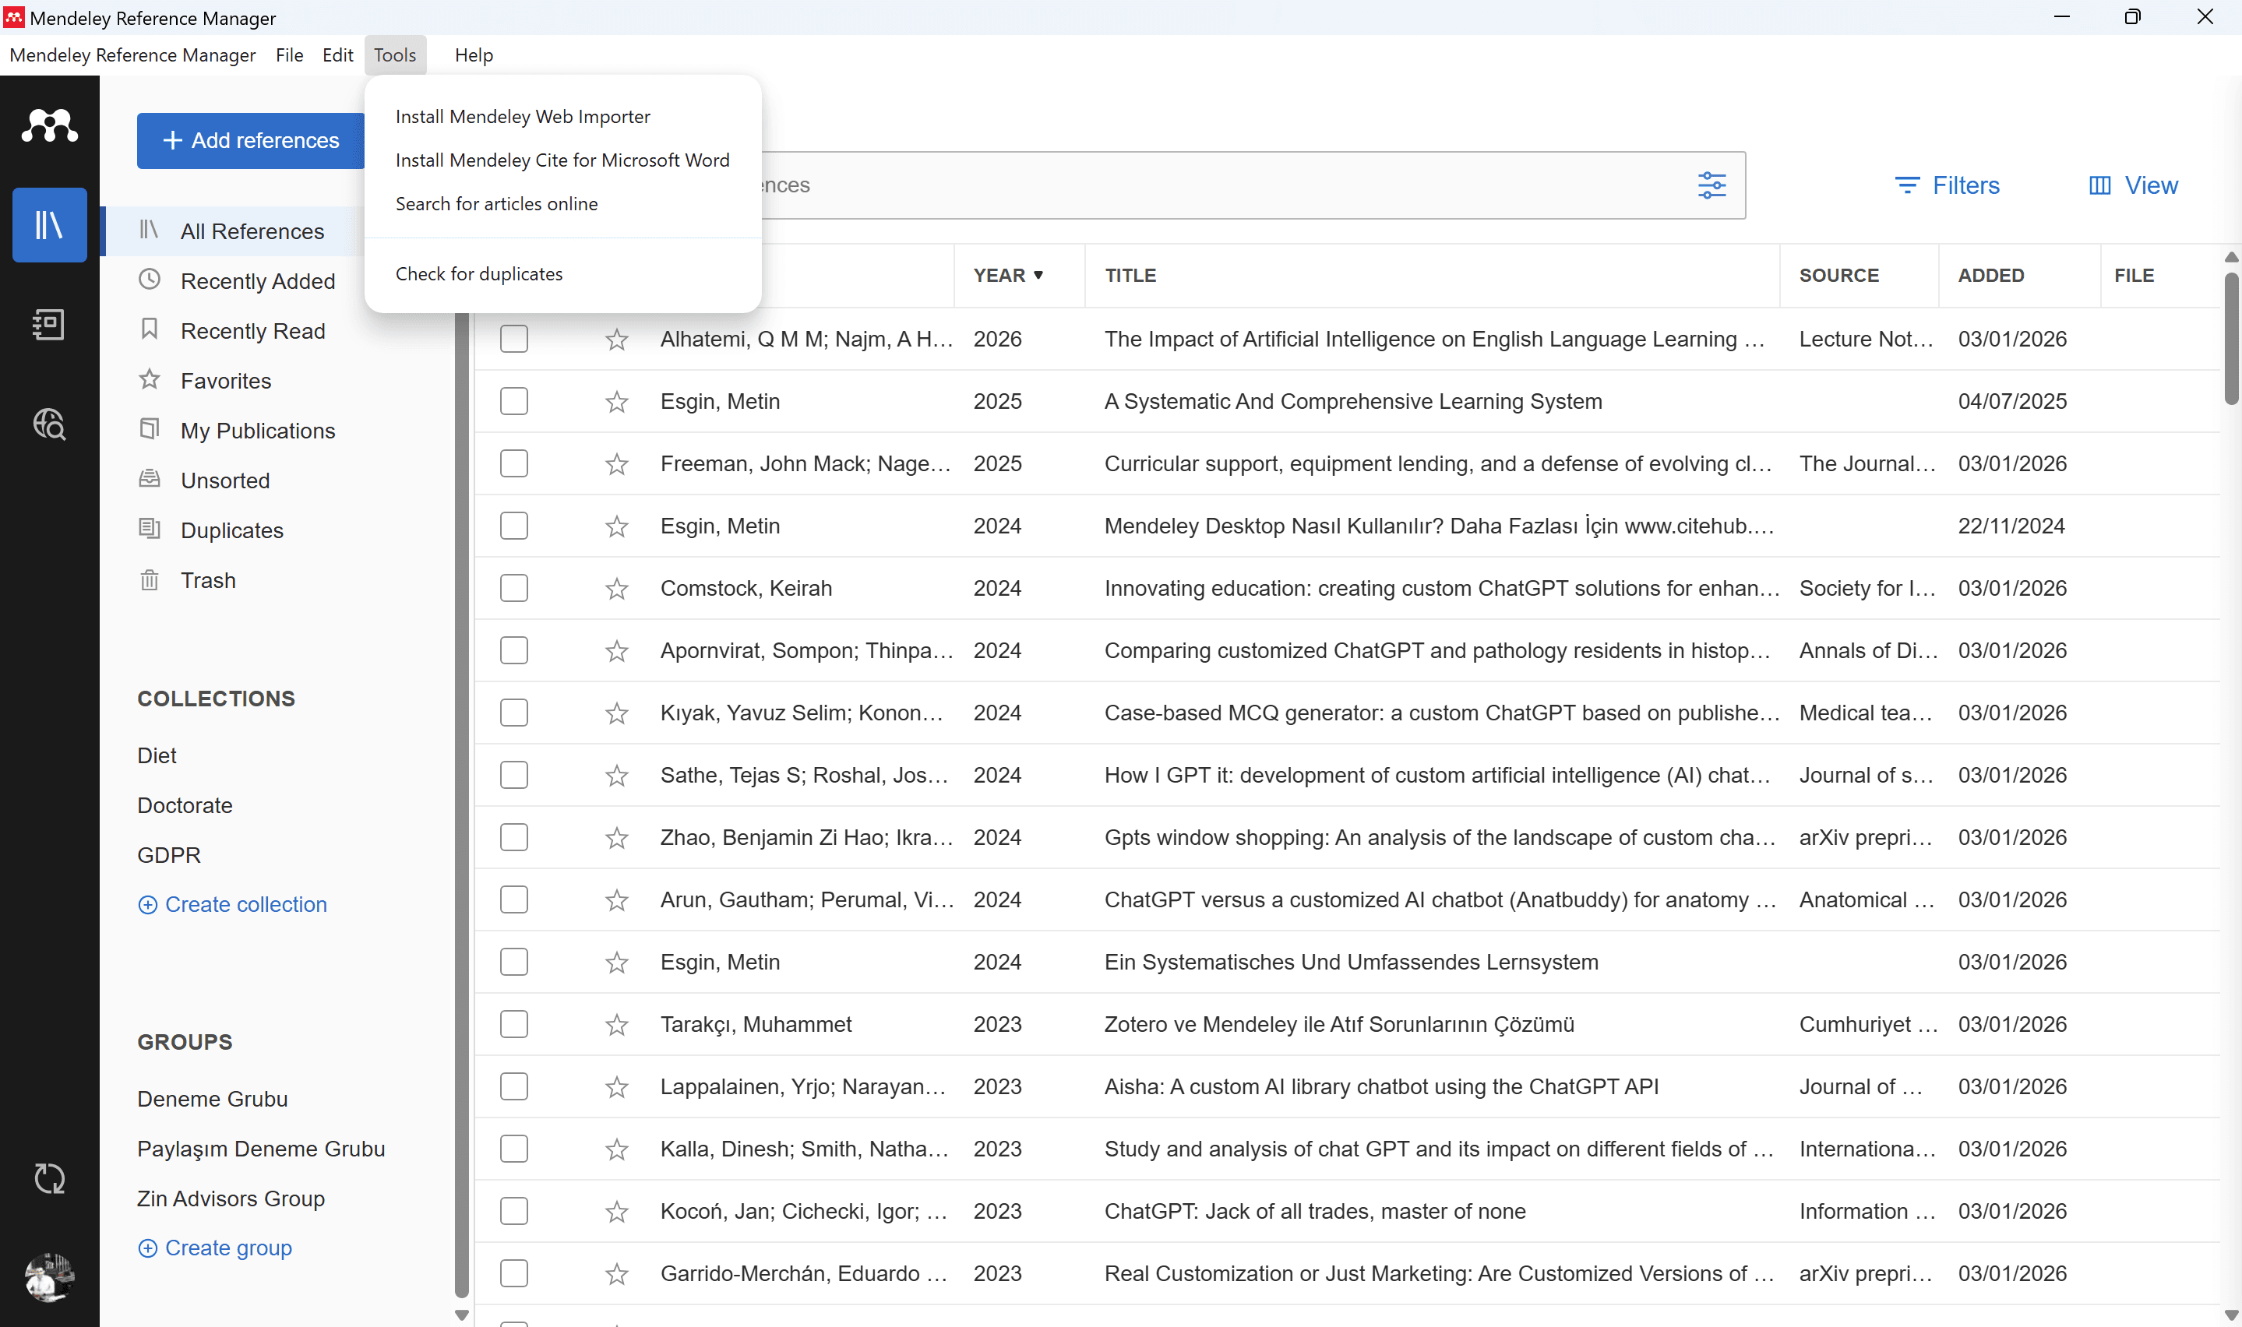Click the Mendeley logo at top left
The image size is (2242, 1327).
[49, 125]
